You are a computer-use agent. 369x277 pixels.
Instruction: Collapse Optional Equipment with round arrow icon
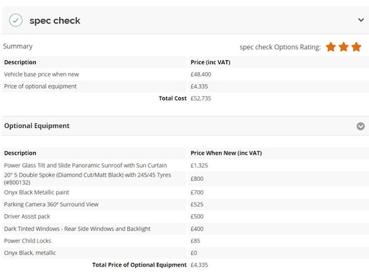pyautogui.click(x=360, y=126)
